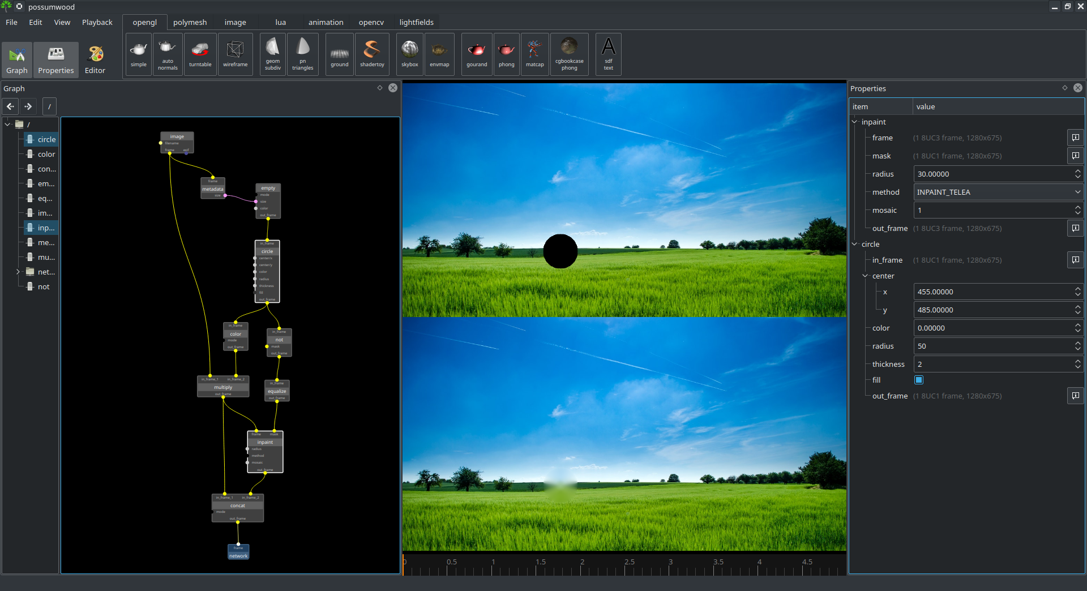The height and width of the screenshot is (591, 1087).
Task: Switch to the polymesh shelf tab
Action: click(190, 22)
